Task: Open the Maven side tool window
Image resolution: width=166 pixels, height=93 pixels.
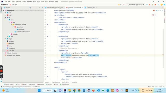Action: (165, 20)
